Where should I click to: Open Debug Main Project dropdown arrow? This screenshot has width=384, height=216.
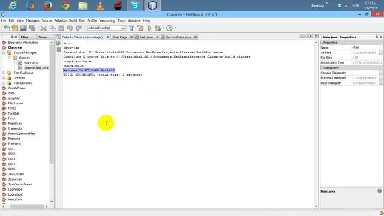click(163, 28)
